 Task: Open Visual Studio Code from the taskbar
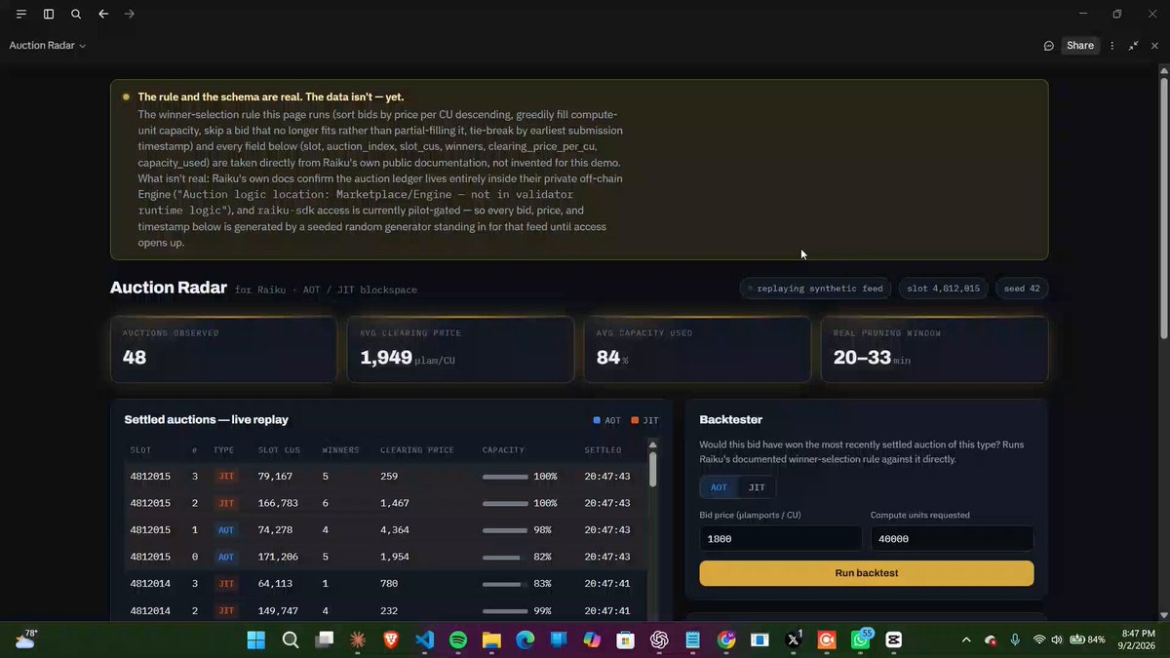[x=424, y=640]
